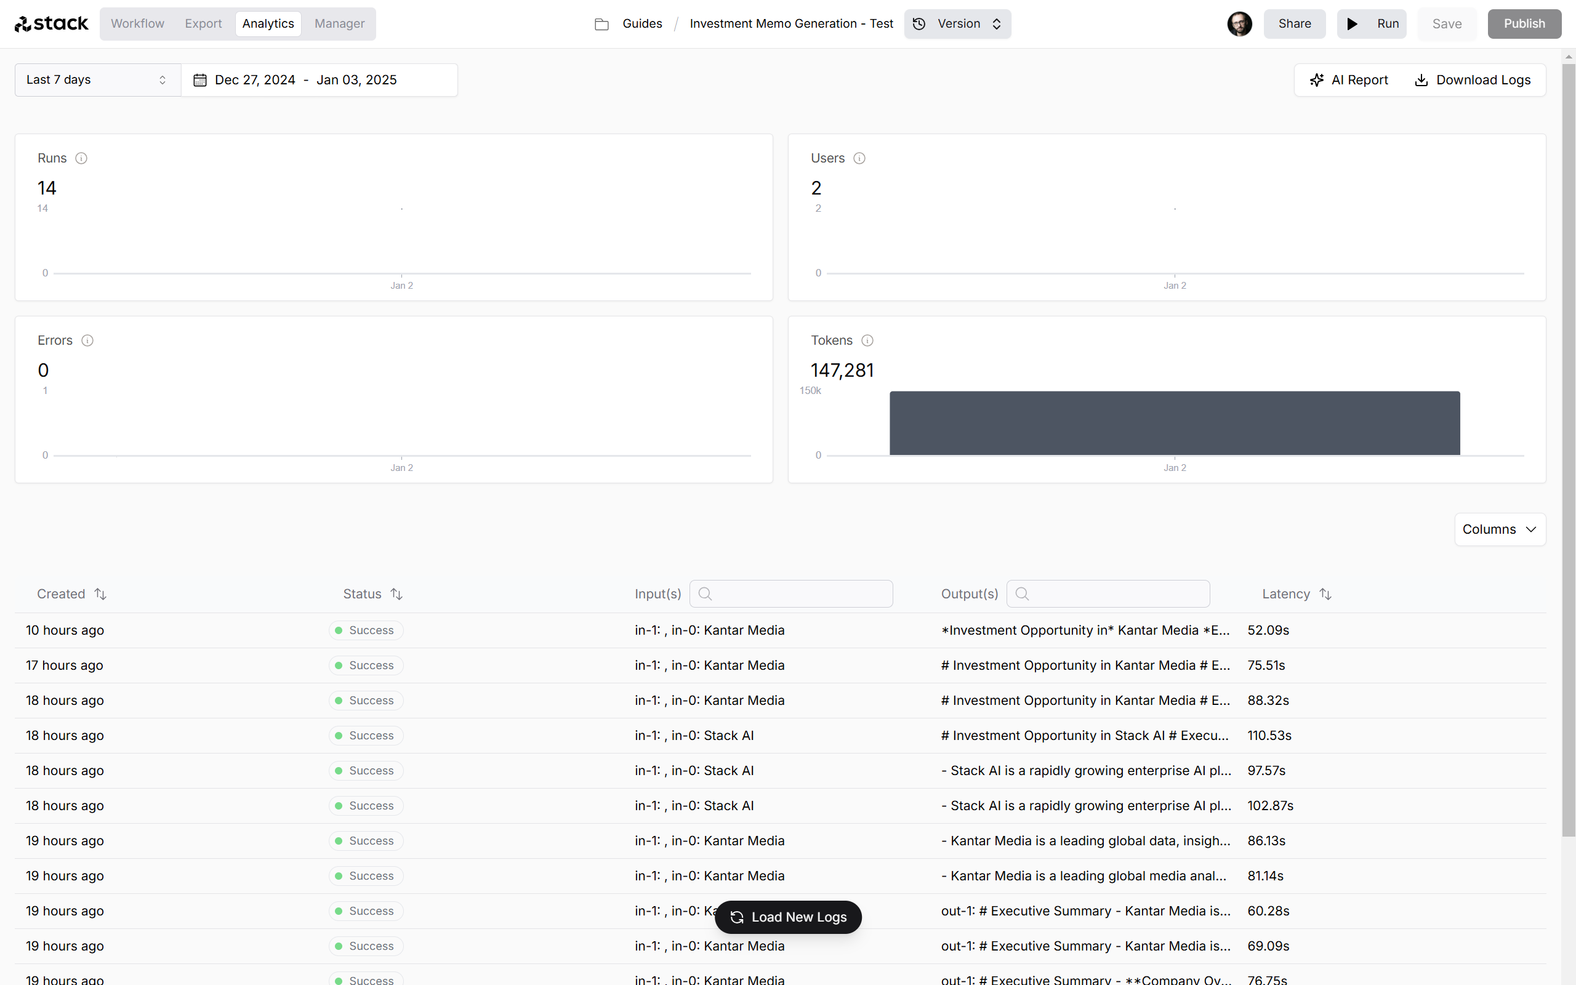The height and width of the screenshot is (985, 1576).
Task: Click the Share icon button
Action: [1293, 24]
